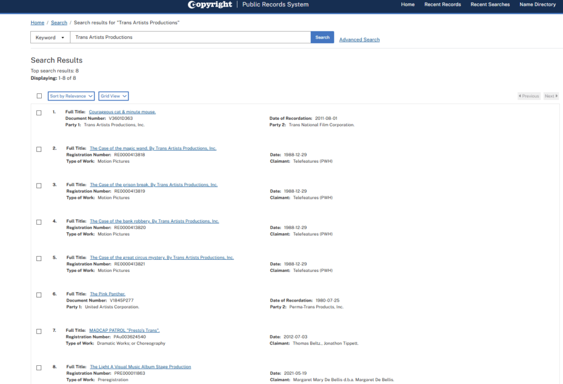Open The Case of the bank robbery title
This screenshot has width=563, height=384.
[154, 221]
